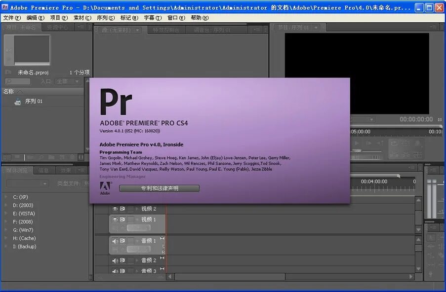
Task: Mute the 音频 1 track speaker
Action: (x=115, y=241)
